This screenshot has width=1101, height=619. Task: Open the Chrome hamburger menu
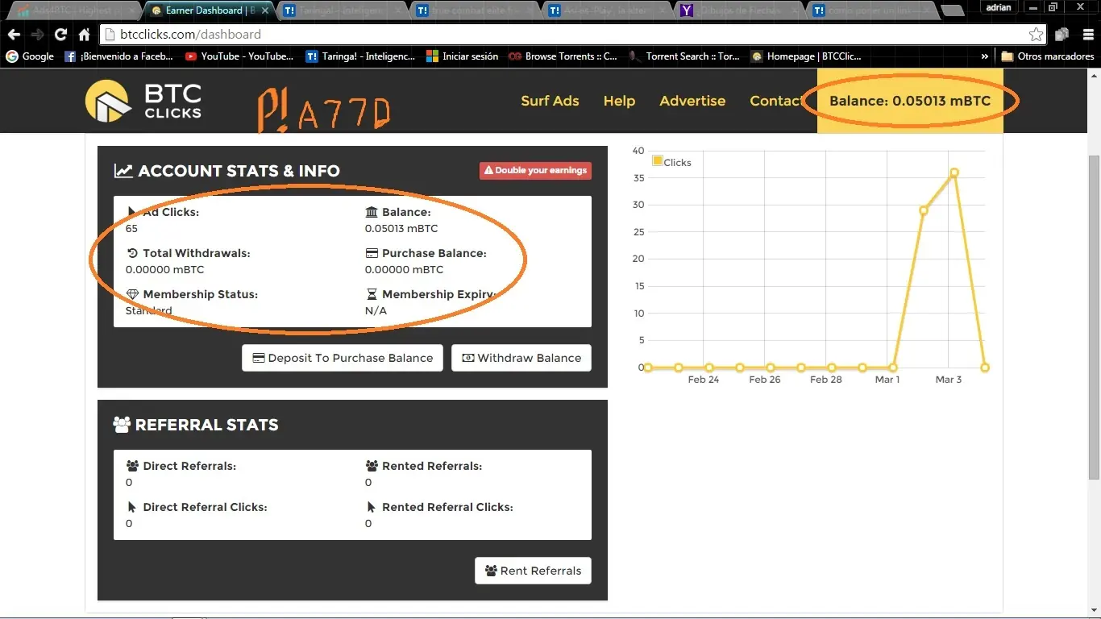coord(1088,35)
